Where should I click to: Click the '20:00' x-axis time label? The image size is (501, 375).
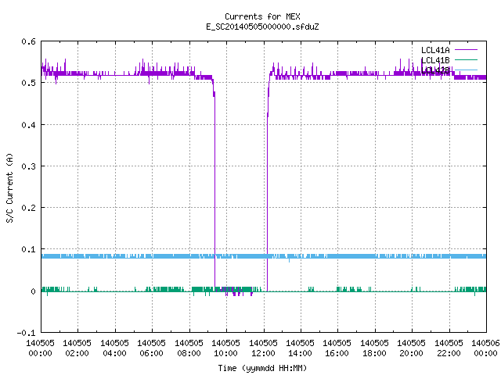tap(411, 353)
